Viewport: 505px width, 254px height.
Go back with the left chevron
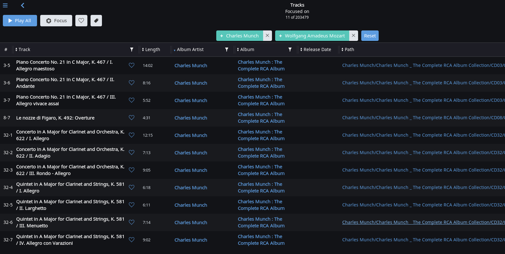pos(22,5)
